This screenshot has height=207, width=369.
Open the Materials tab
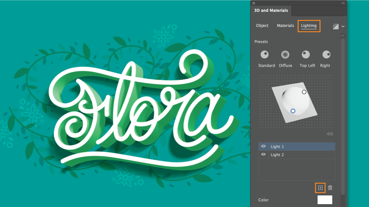(x=285, y=26)
